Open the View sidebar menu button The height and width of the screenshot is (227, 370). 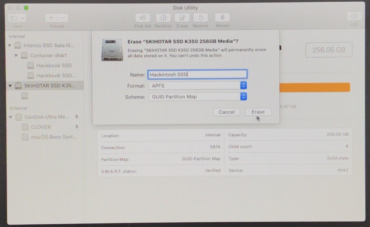coord(17,18)
